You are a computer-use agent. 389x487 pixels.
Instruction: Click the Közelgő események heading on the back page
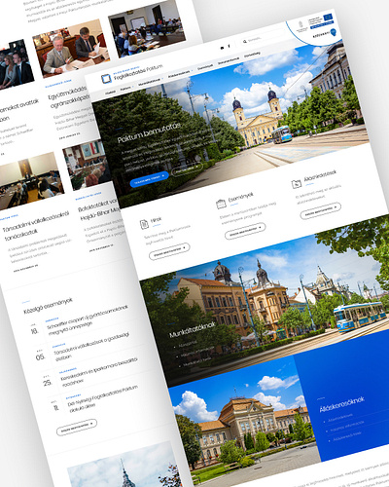pyautogui.click(x=48, y=306)
